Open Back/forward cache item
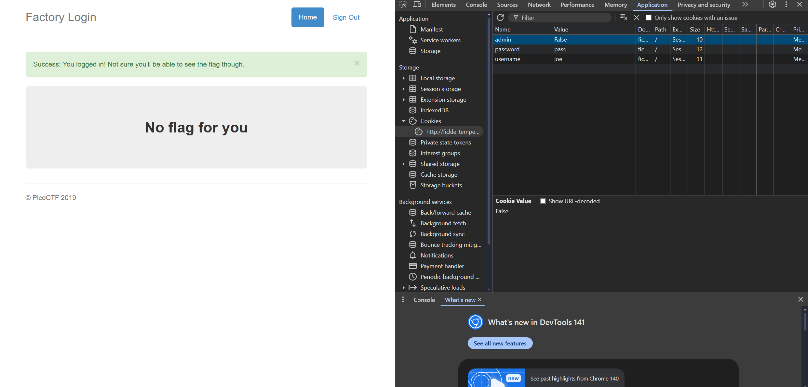 (x=445, y=212)
